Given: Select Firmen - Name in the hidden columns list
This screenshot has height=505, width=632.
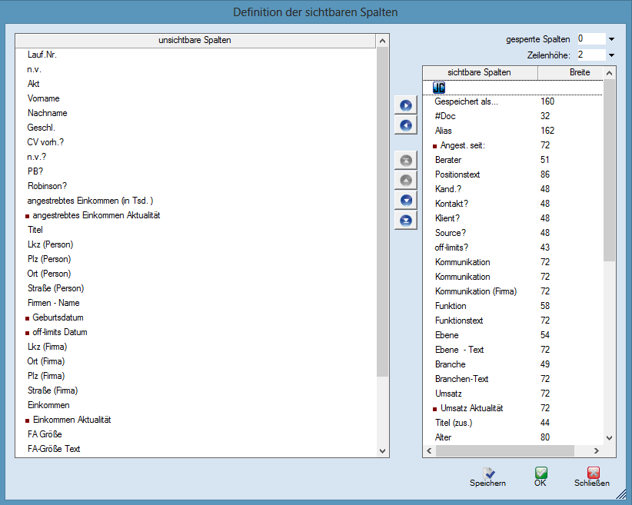Looking at the screenshot, I should (53, 303).
